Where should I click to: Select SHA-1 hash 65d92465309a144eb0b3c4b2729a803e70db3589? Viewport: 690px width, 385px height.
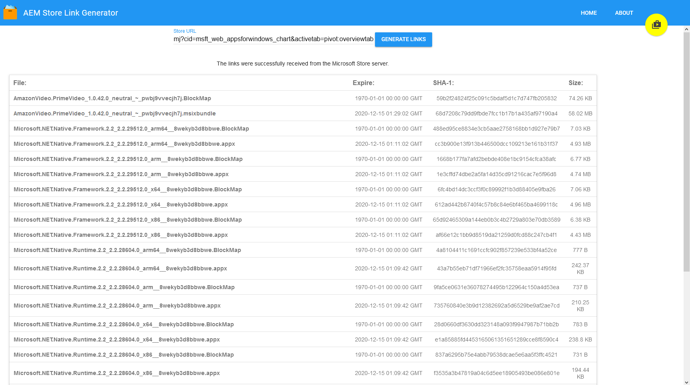click(497, 220)
